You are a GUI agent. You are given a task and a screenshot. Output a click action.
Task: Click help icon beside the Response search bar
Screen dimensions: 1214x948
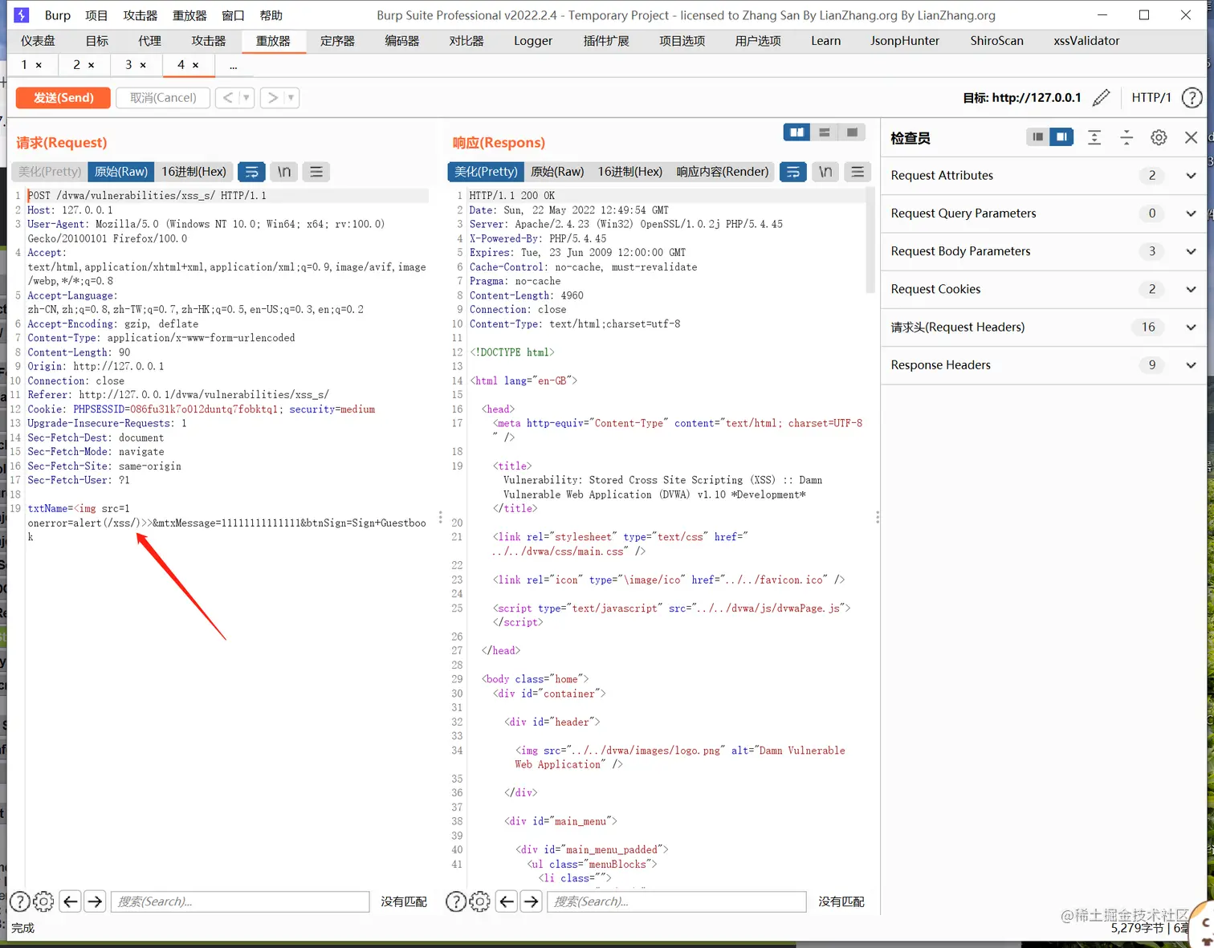(x=455, y=901)
